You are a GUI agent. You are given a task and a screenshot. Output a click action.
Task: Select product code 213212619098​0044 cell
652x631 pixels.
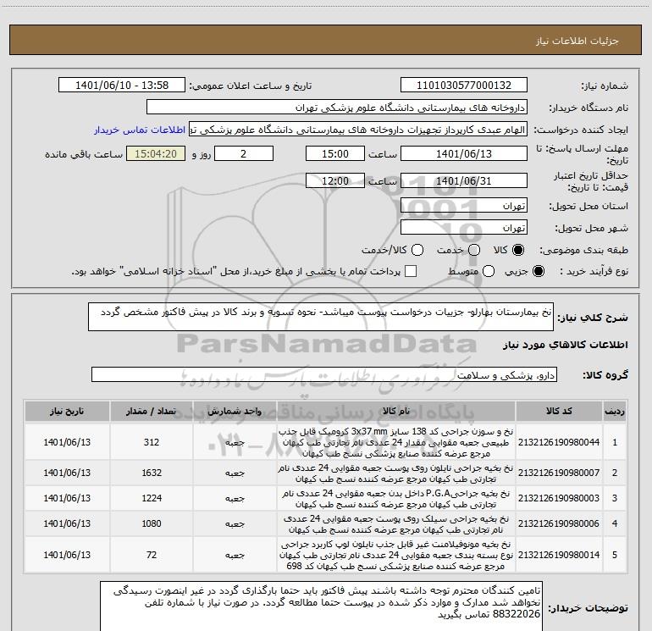tap(559, 442)
